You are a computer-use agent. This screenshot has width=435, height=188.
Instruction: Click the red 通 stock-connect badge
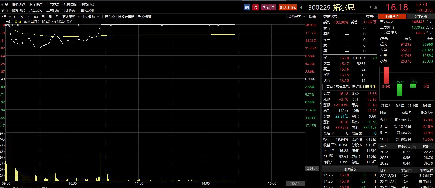click(255, 8)
